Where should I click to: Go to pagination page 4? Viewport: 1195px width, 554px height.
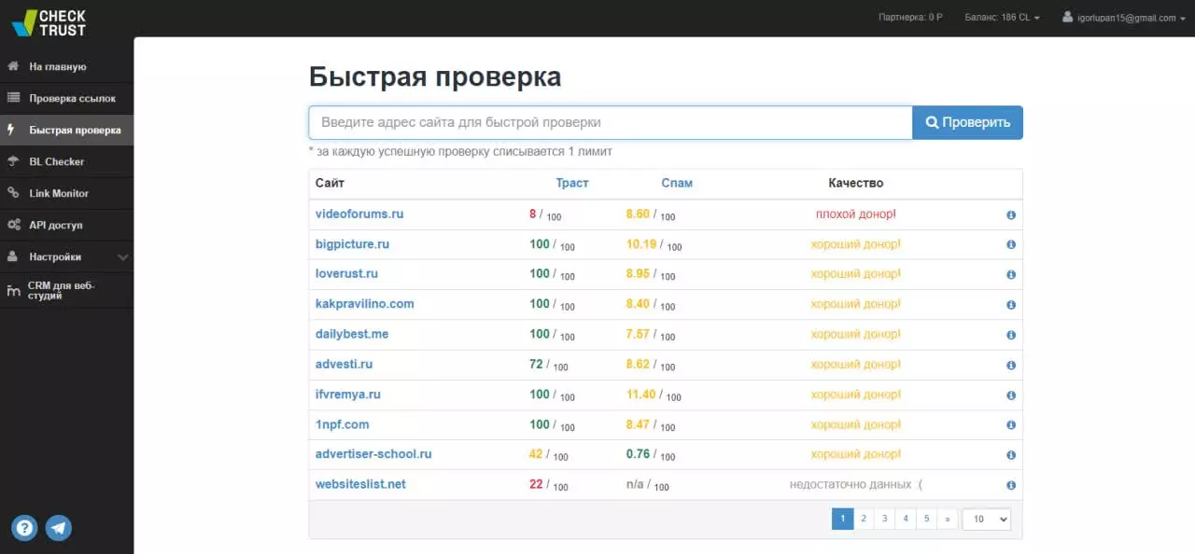[x=905, y=519]
